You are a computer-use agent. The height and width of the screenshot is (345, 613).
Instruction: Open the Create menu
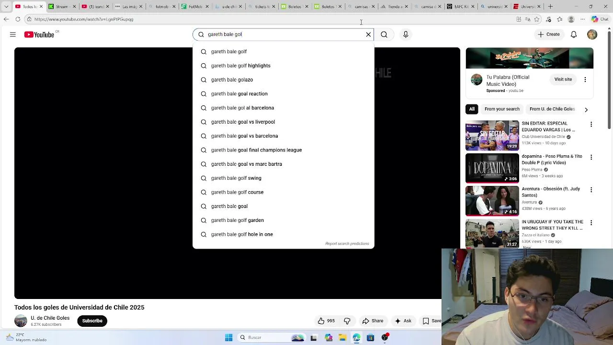pyautogui.click(x=548, y=34)
